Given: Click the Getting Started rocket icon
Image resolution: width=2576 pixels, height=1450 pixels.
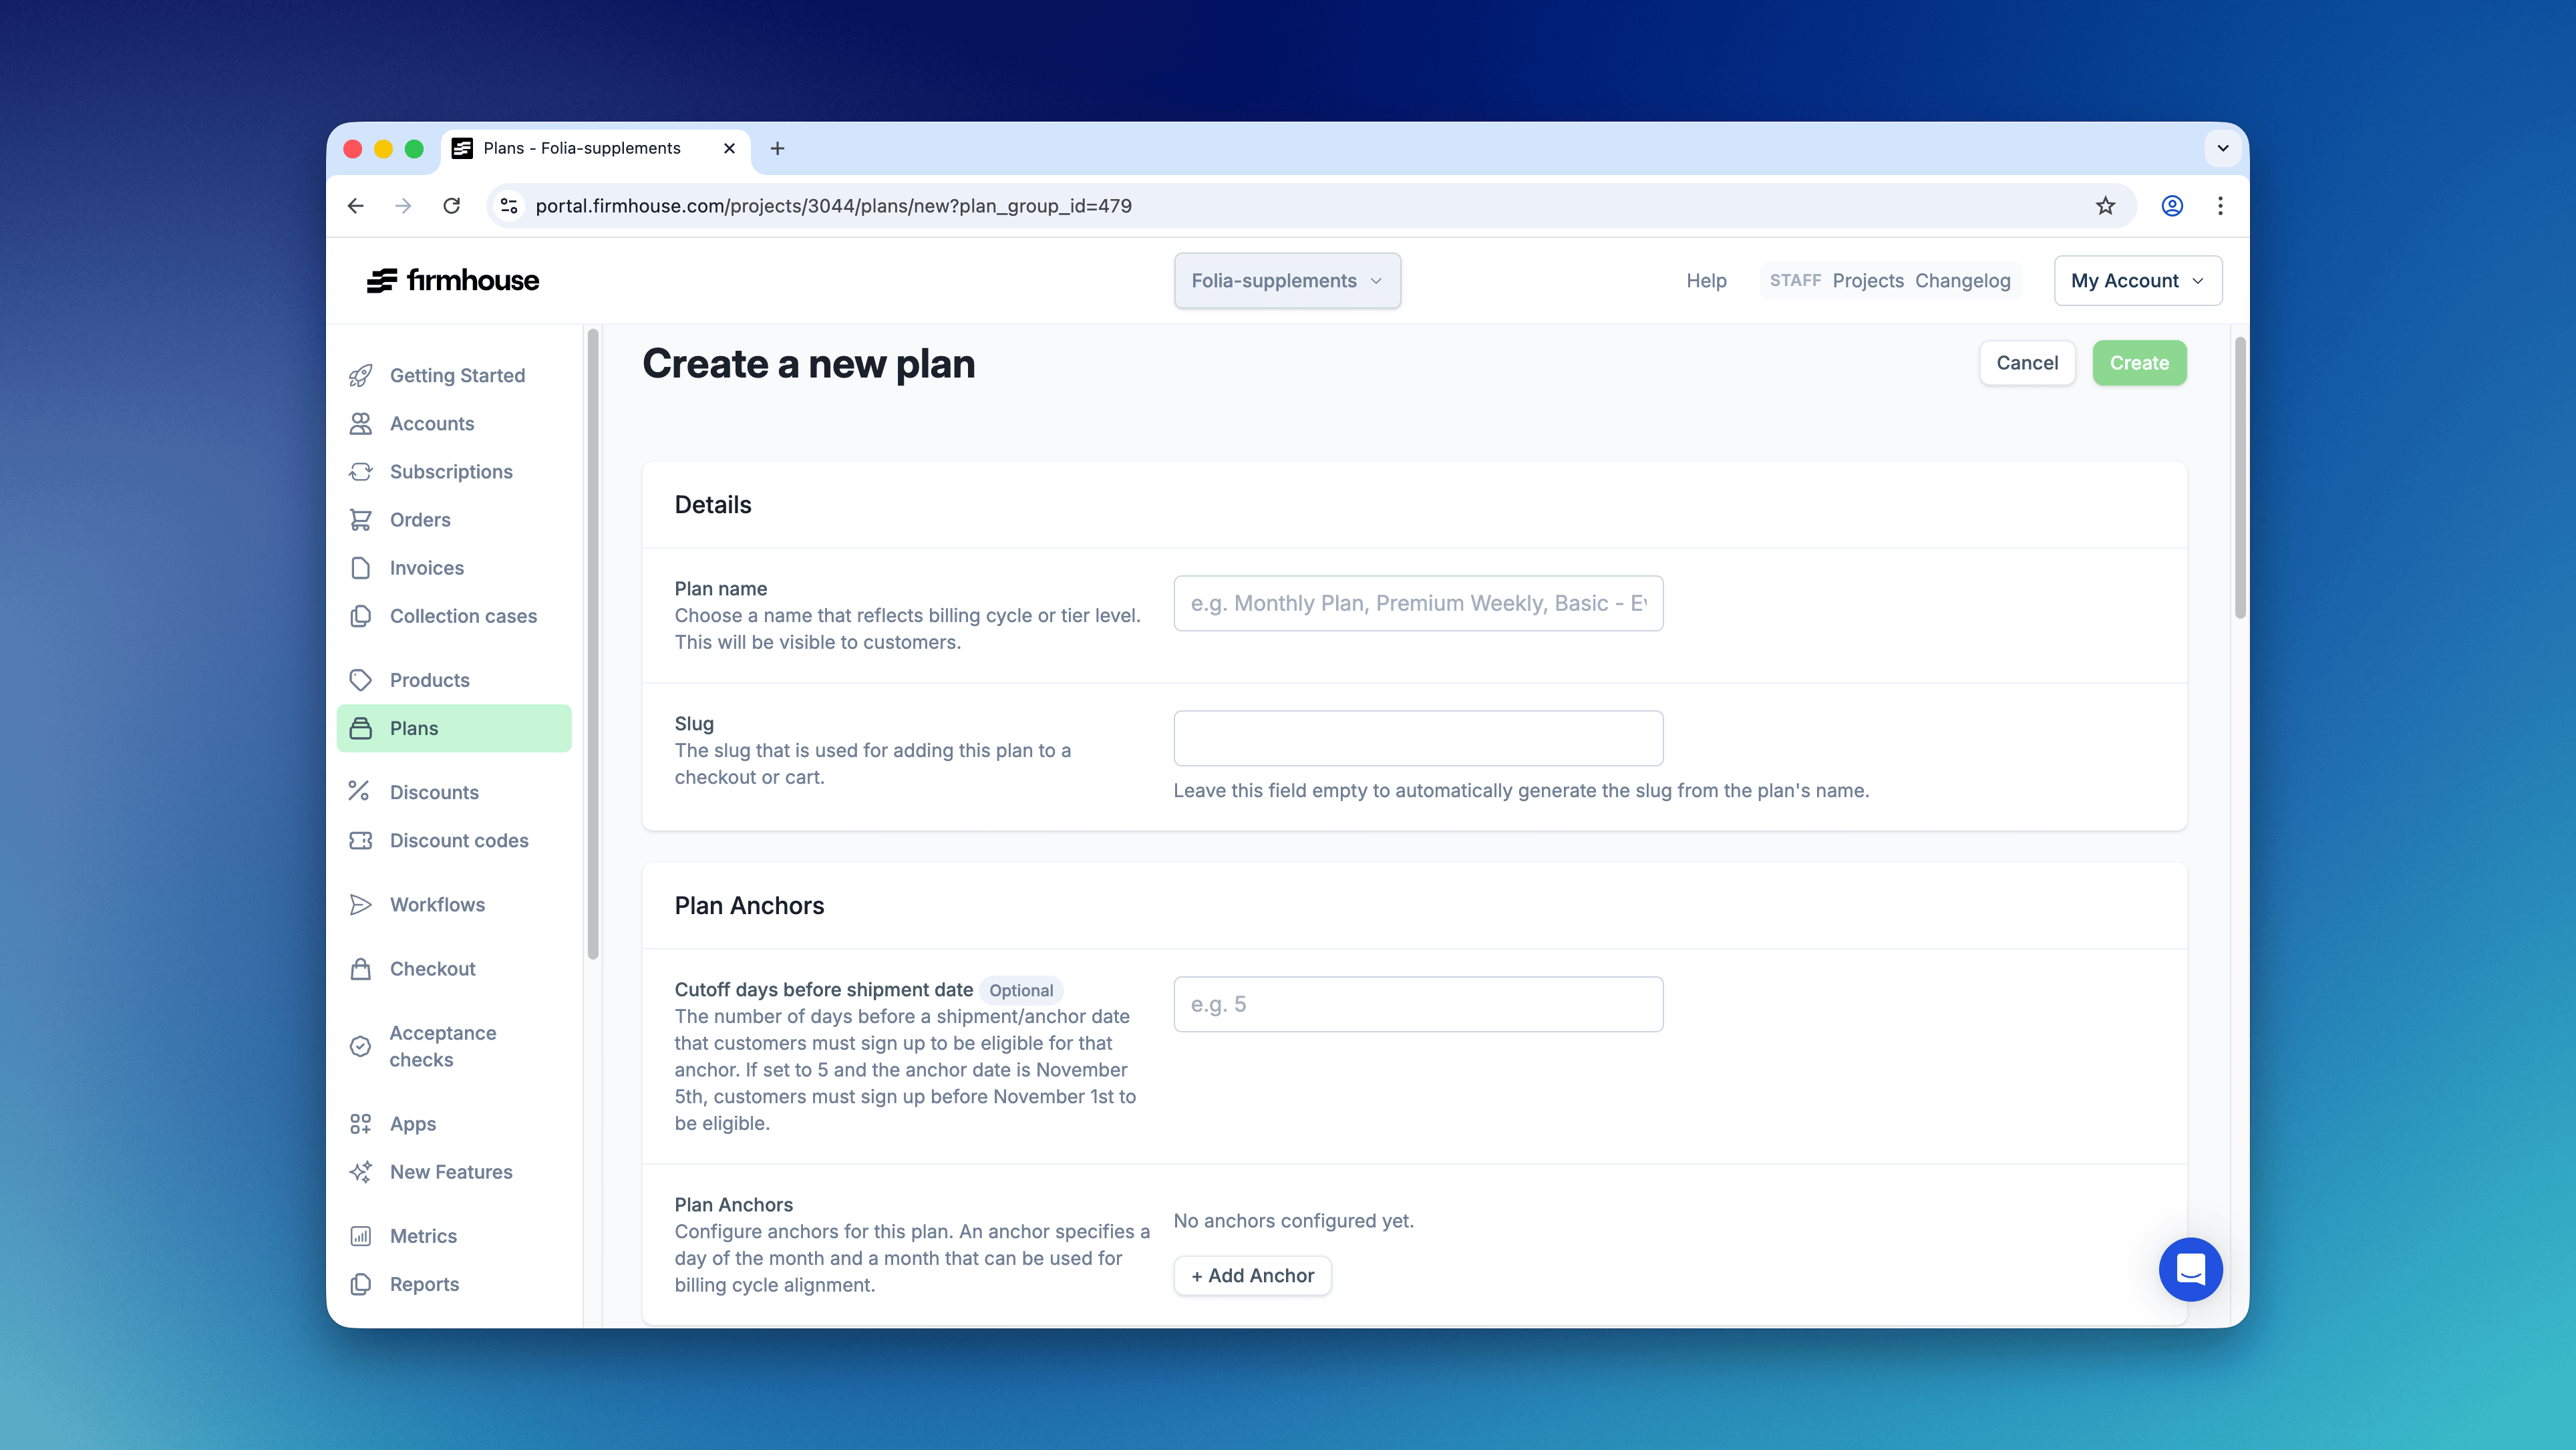Looking at the screenshot, I should 360,375.
